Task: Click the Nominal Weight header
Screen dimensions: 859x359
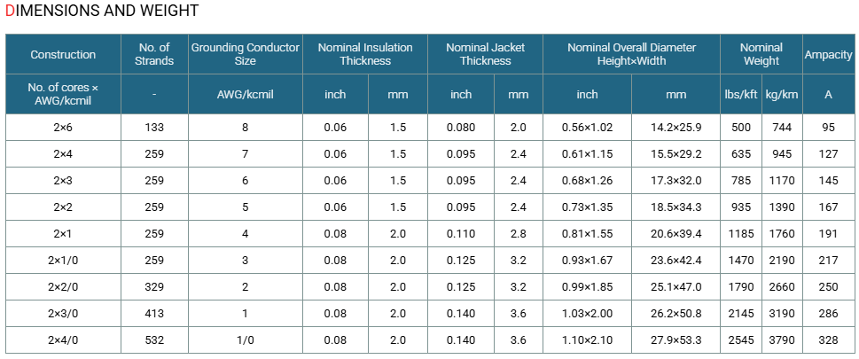Action: tap(761, 54)
